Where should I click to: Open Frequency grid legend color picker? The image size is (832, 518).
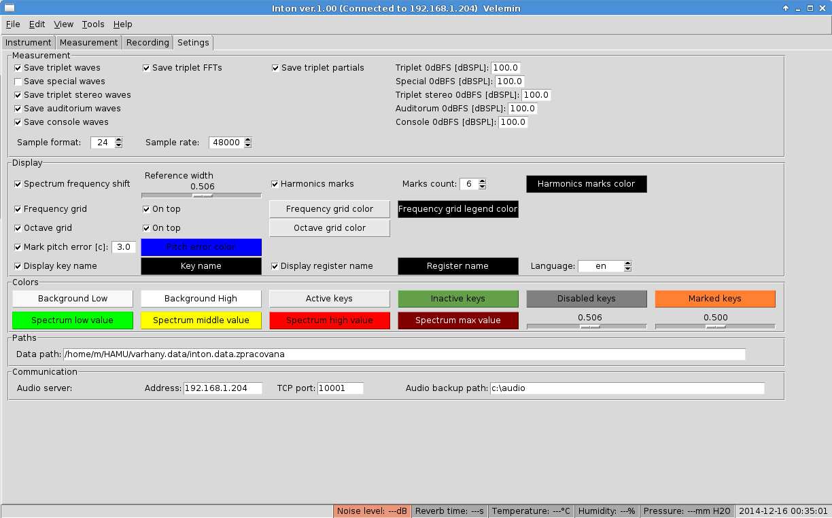[x=458, y=209]
